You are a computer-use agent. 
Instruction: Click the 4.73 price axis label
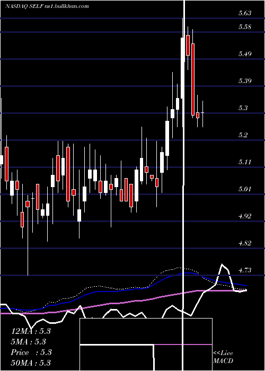[245, 270]
